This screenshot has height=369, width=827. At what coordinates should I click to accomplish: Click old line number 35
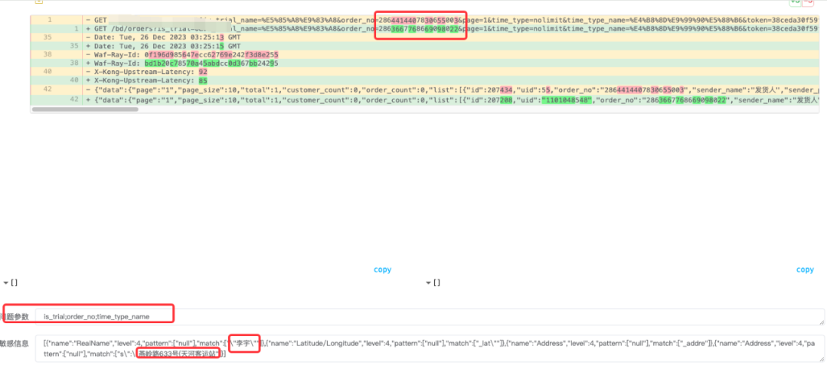pos(47,37)
